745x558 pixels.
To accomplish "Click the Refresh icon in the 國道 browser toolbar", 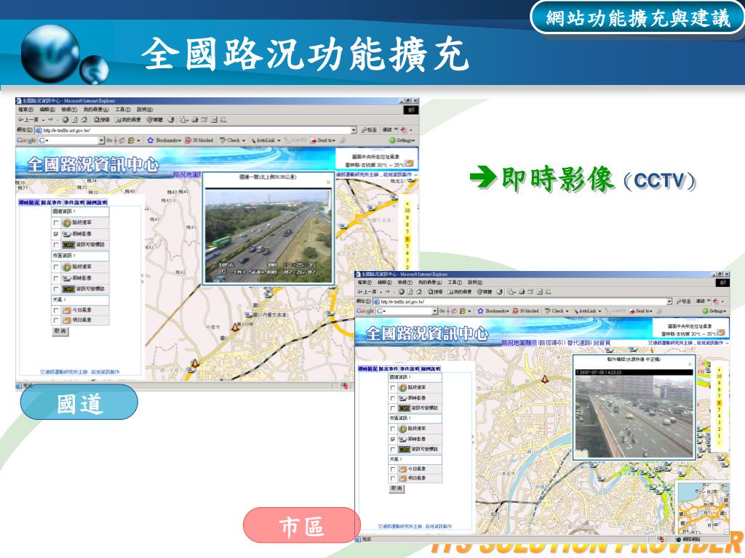I will pos(75,120).
